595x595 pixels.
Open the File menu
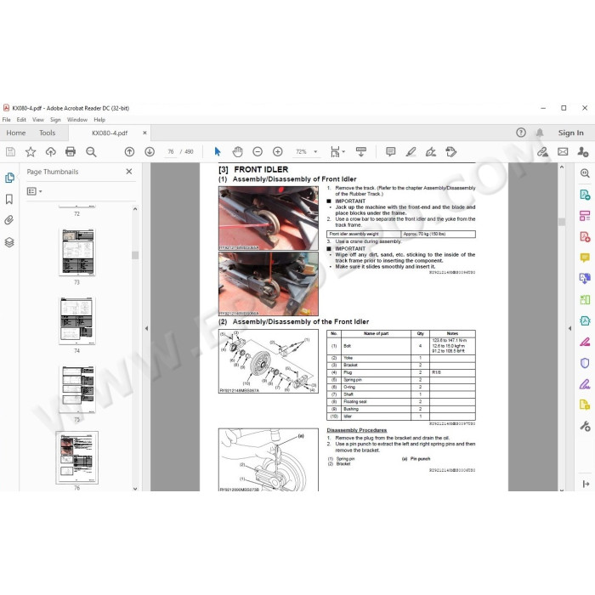(7, 120)
